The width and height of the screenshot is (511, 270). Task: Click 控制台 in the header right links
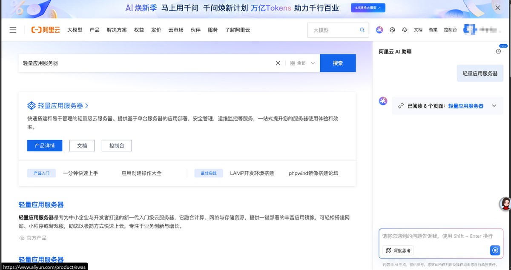(x=450, y=30)
